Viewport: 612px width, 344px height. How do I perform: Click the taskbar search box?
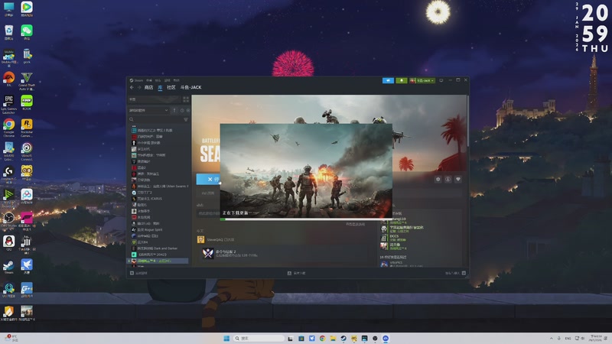point(259,338)
